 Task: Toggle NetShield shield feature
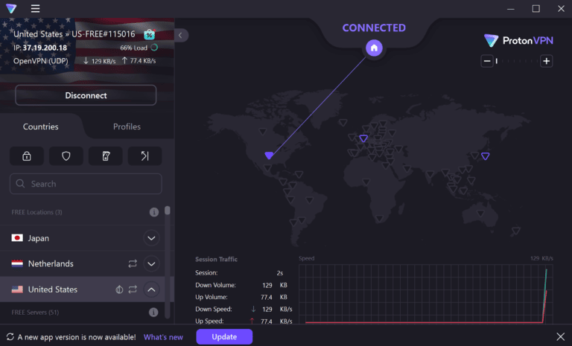pos(66,156)
